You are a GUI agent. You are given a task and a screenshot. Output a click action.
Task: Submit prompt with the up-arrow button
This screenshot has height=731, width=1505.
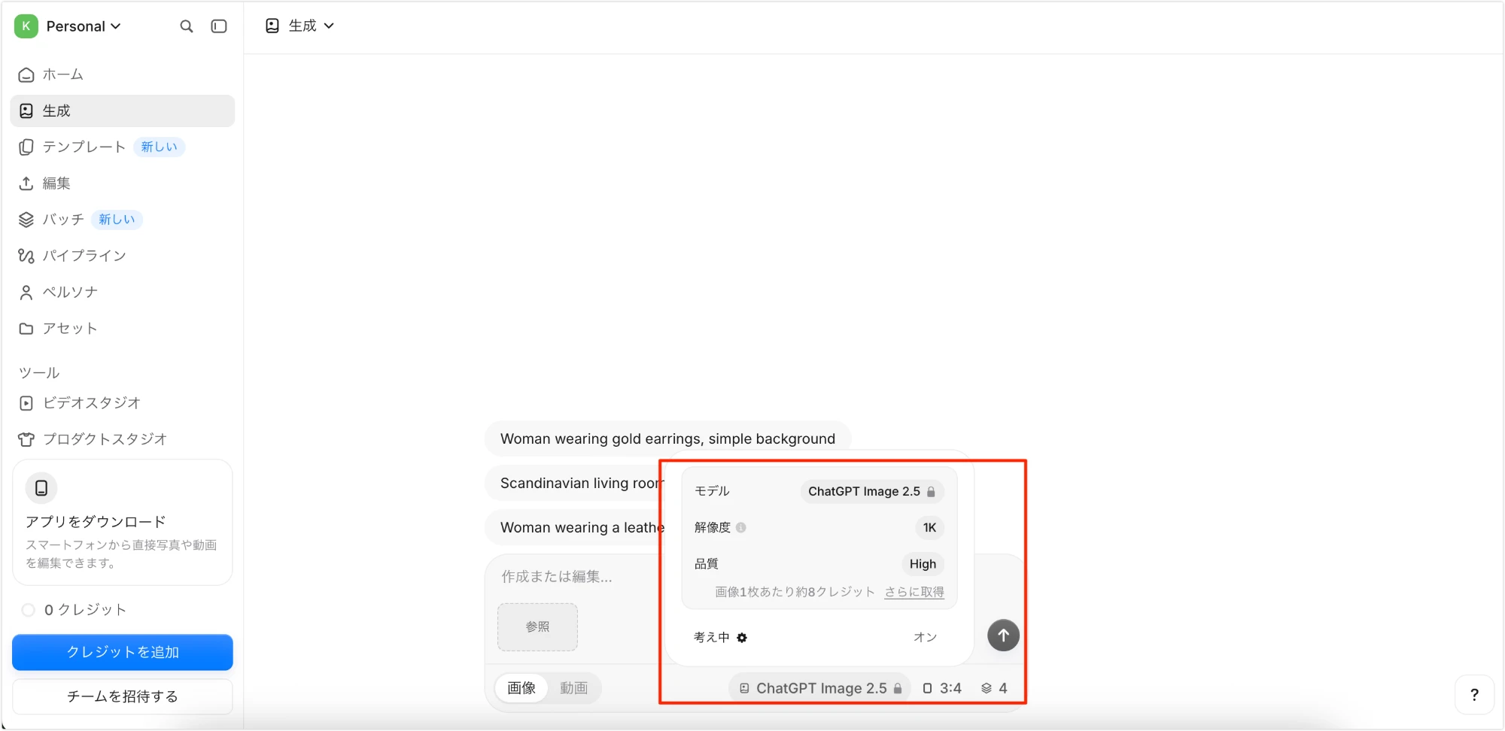tap(1003, 635)
